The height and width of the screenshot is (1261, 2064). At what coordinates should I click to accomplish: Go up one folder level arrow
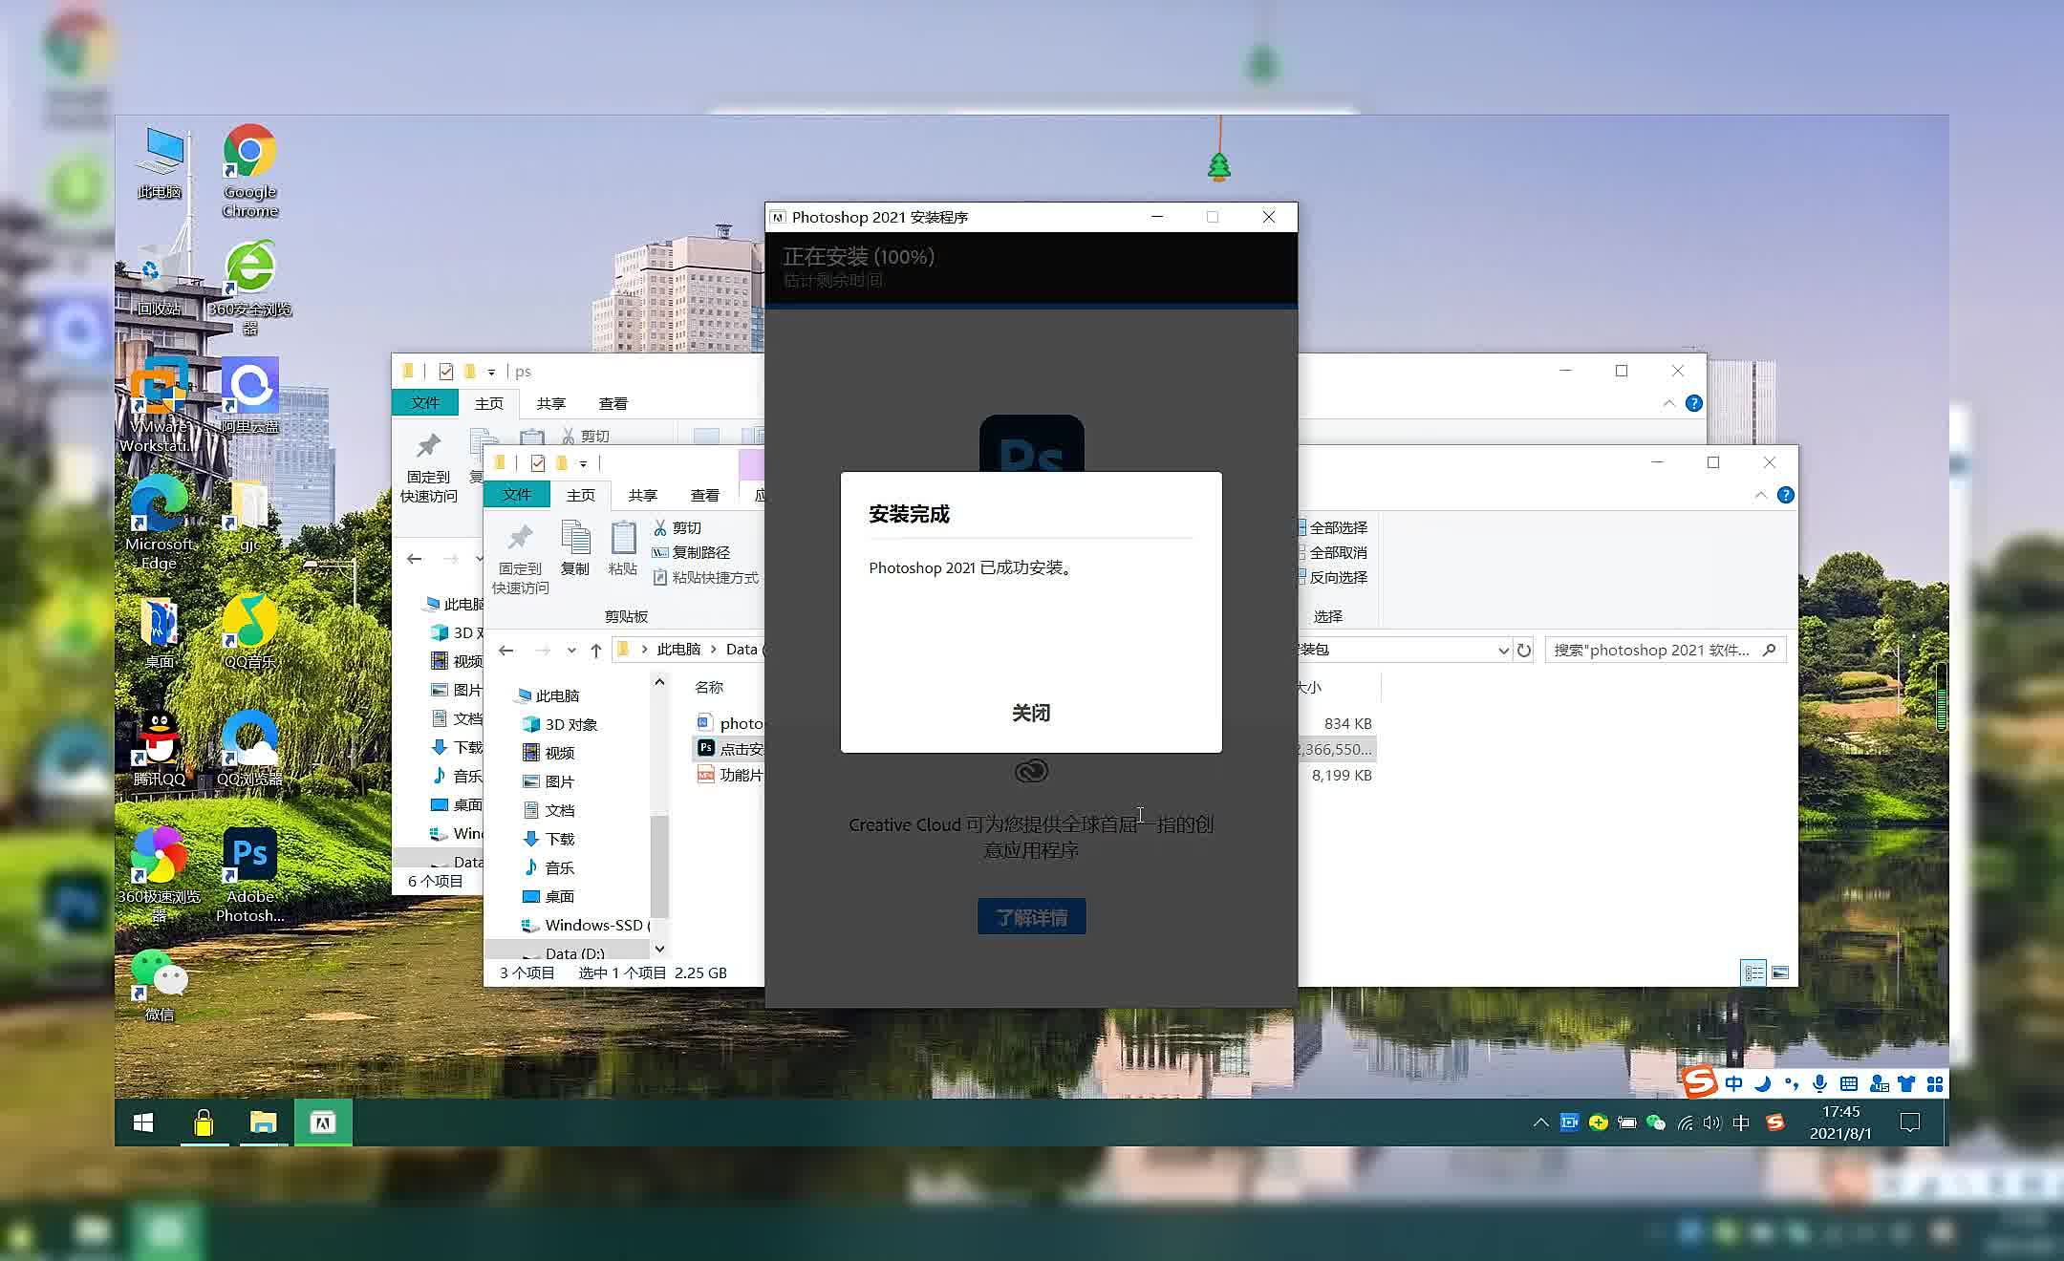pyautogui.click(x=595, y=650)
